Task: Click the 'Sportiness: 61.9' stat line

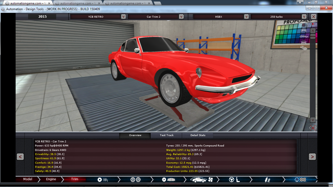Action: (x=50, y=158)
